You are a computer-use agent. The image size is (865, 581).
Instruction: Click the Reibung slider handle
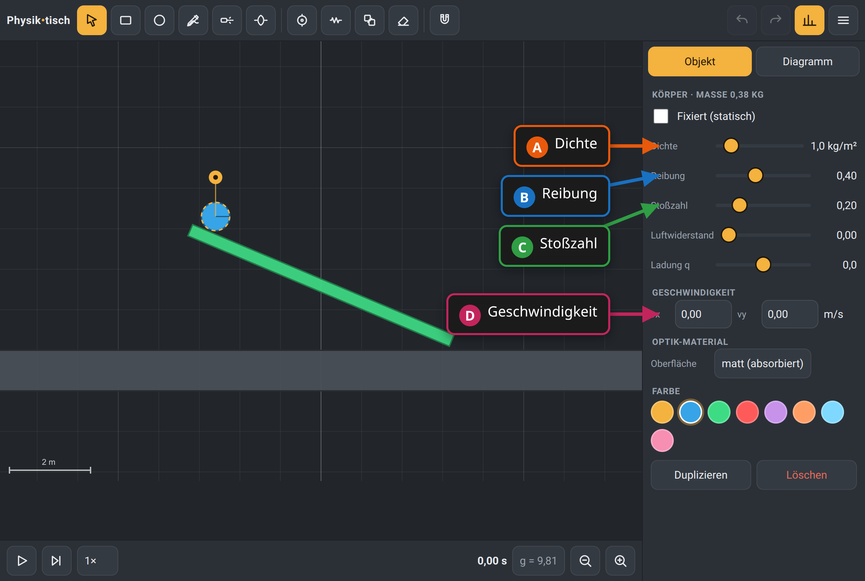[755, 175]
